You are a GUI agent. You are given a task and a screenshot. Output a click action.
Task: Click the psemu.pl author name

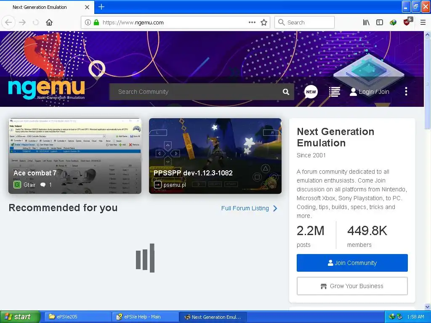click(x=175, y=185)
